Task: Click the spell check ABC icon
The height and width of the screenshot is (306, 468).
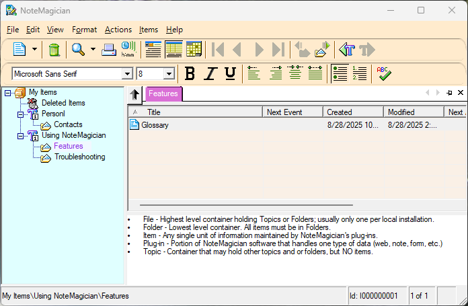Action: click(383, 73)
